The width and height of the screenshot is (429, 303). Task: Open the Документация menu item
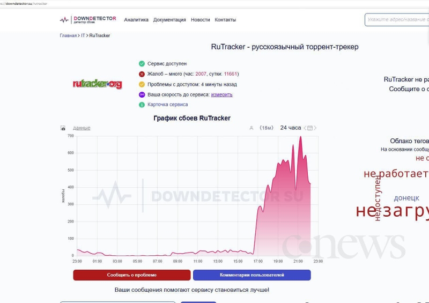169,20
